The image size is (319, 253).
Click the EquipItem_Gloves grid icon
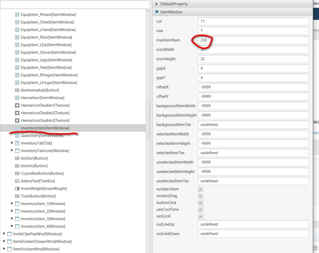(17, 52)
